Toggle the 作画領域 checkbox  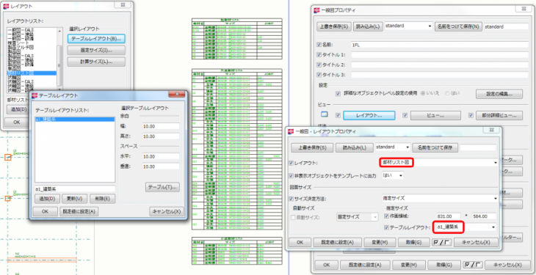click(386, 216)
